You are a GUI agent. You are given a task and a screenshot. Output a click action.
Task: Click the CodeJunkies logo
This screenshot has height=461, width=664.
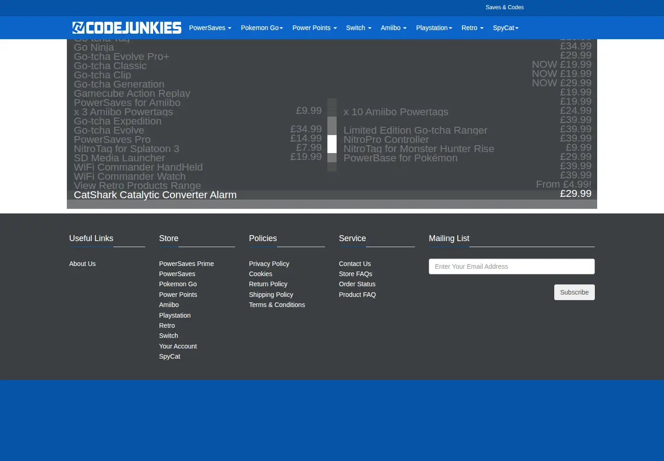127,28
